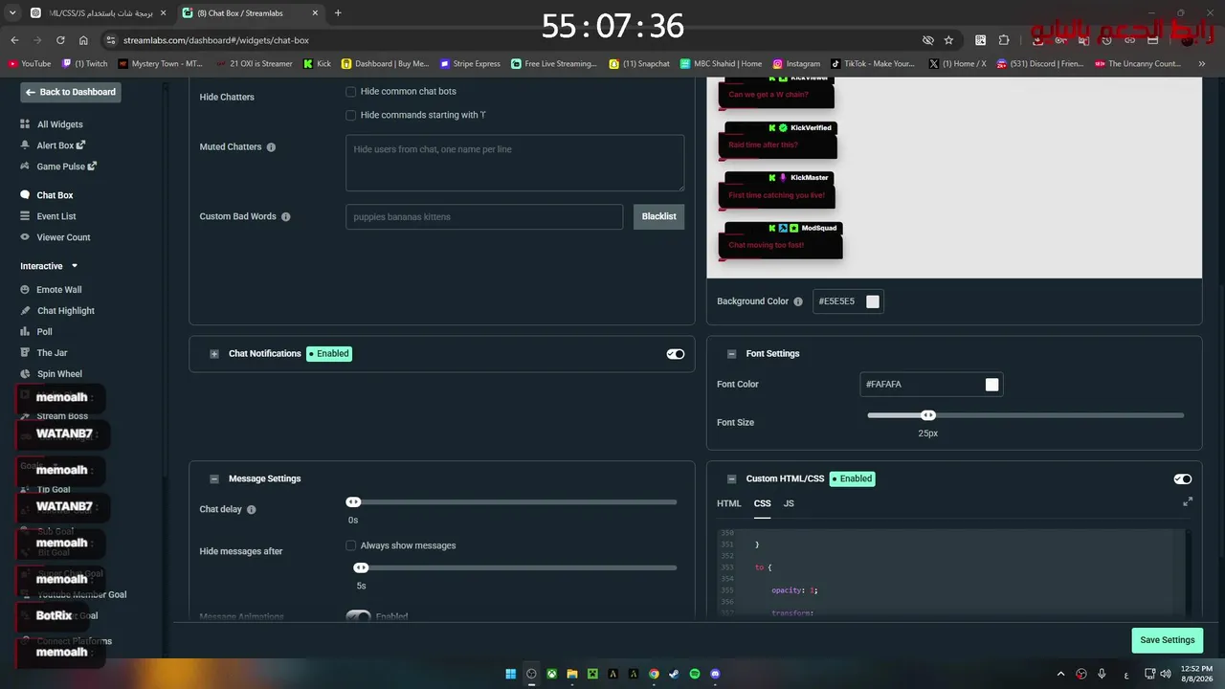Open Spotify from the taskbar
This screenshot has height=689, width=1225.
click(x=695, y=674)
